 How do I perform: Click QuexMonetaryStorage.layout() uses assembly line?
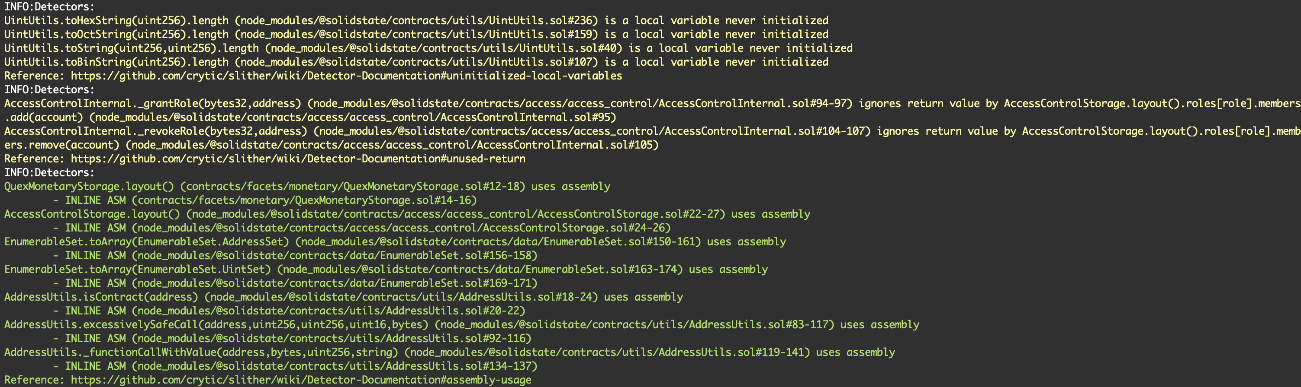(x=307, y=187)
